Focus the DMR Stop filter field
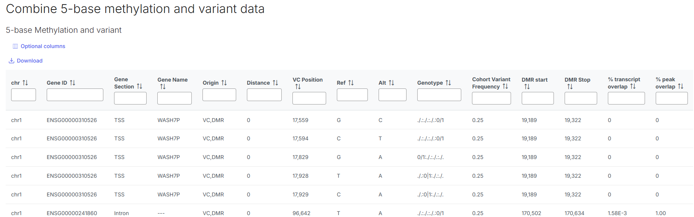694x217 pixels. click(580, 98)
